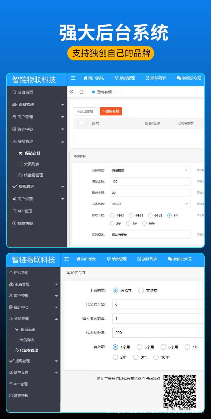Screen dimensions: 211x419
Task: Click API 管理 icon in 促销套餐 screen sidebar
Action: [14, 211]
